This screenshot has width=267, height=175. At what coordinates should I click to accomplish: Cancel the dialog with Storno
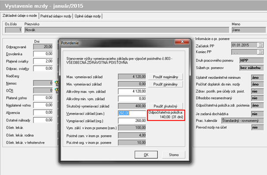click(174, 155)
